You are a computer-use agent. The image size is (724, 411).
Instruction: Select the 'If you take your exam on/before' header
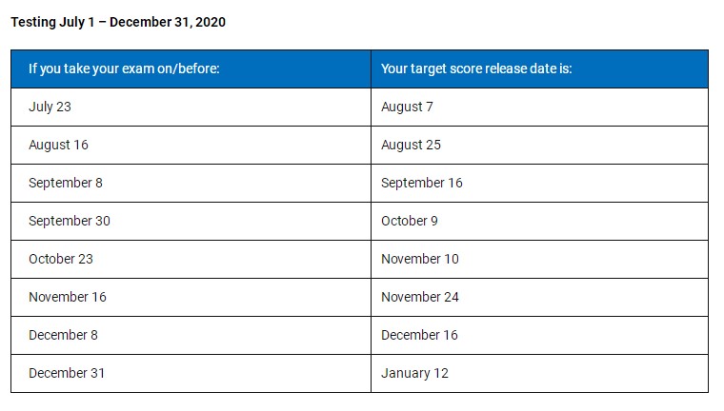[x=124, y=69]
